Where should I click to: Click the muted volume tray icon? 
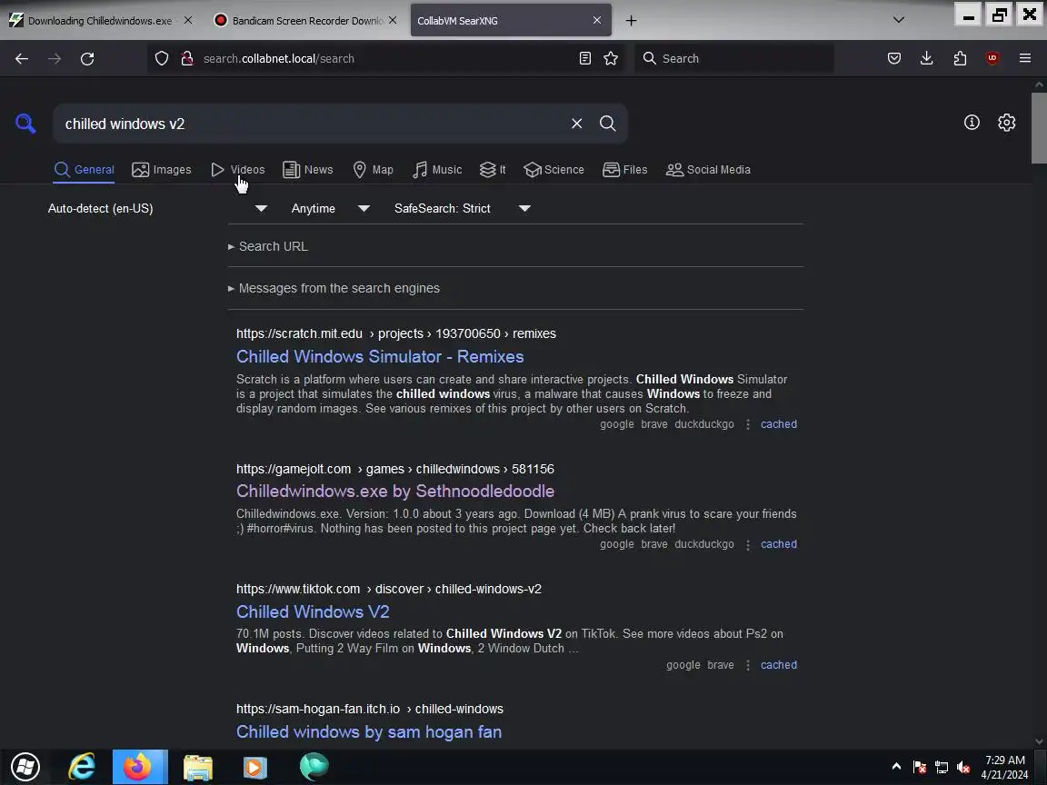click(x=962, y=767)
